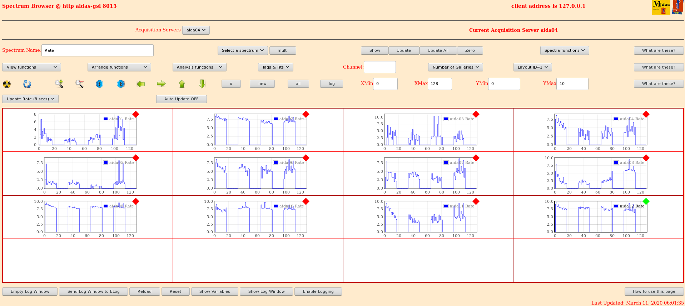Click the yellow radiation hazard icon

click(7, 84)
